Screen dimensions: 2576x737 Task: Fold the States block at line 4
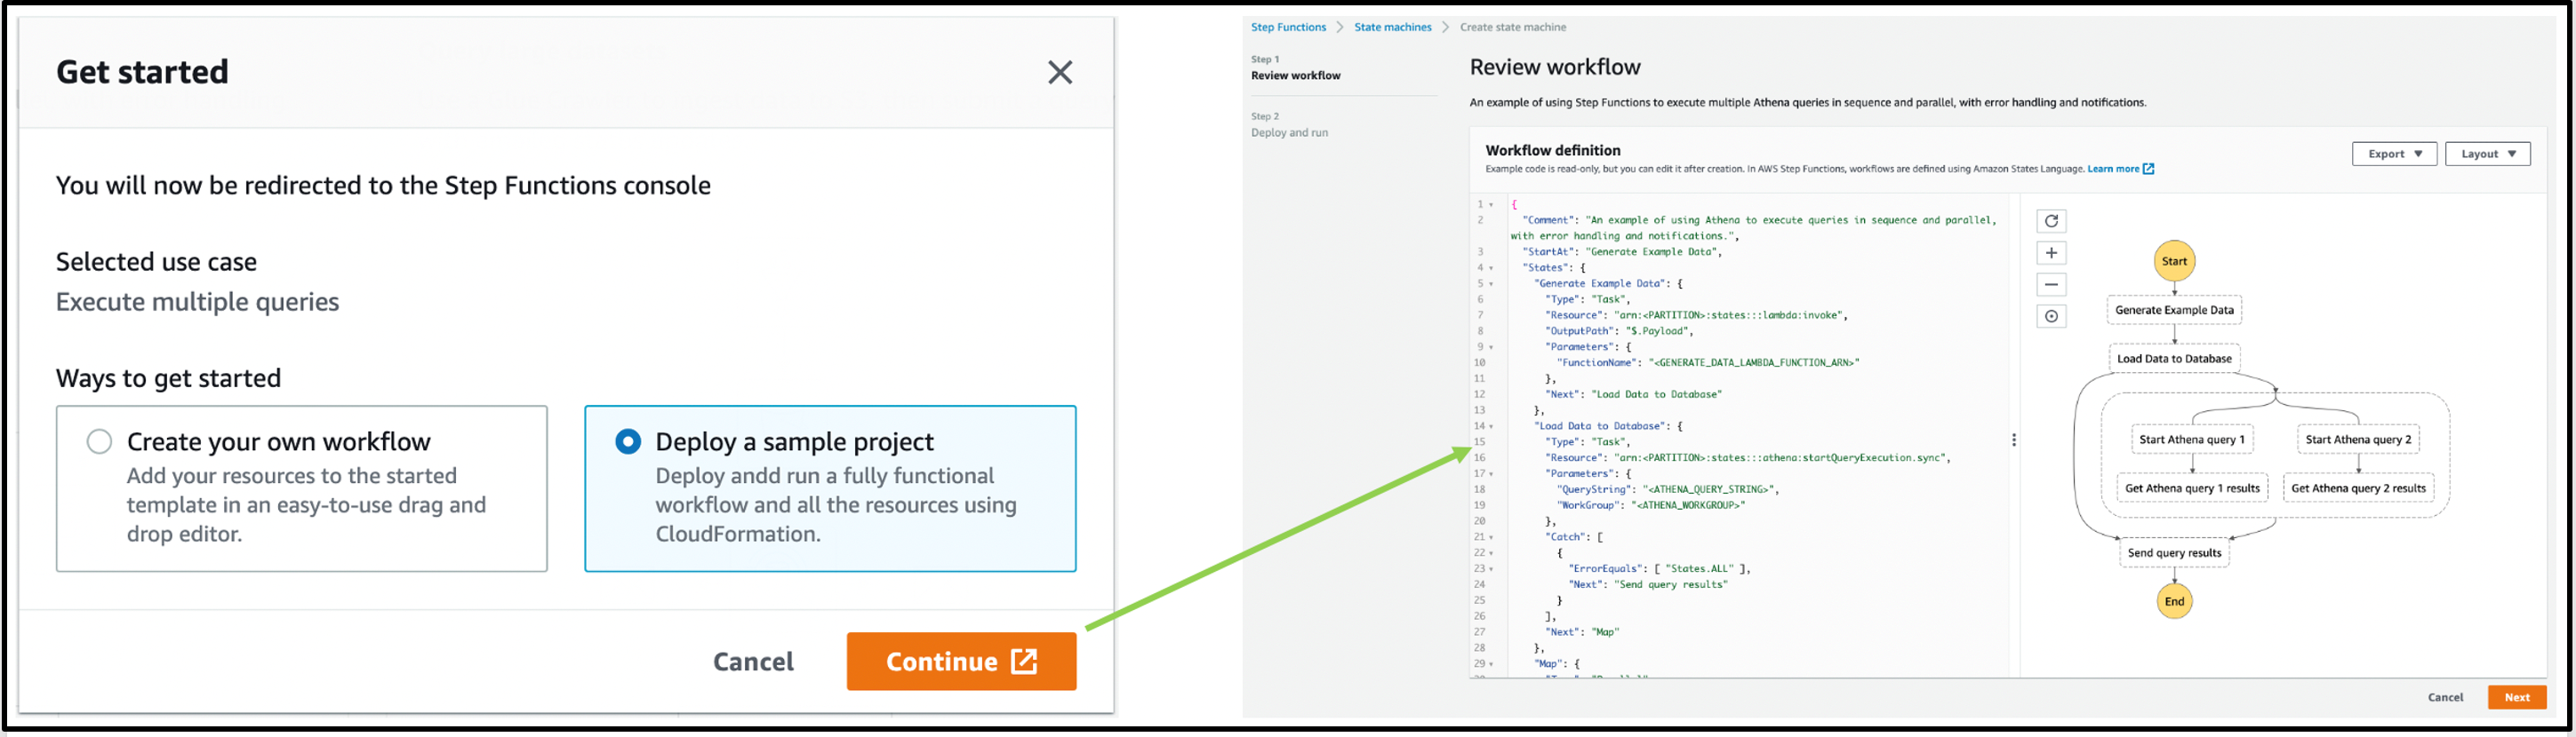(1491, 267)
